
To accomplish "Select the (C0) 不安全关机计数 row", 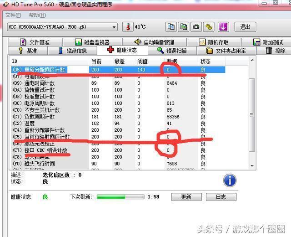I will (118, 110).
